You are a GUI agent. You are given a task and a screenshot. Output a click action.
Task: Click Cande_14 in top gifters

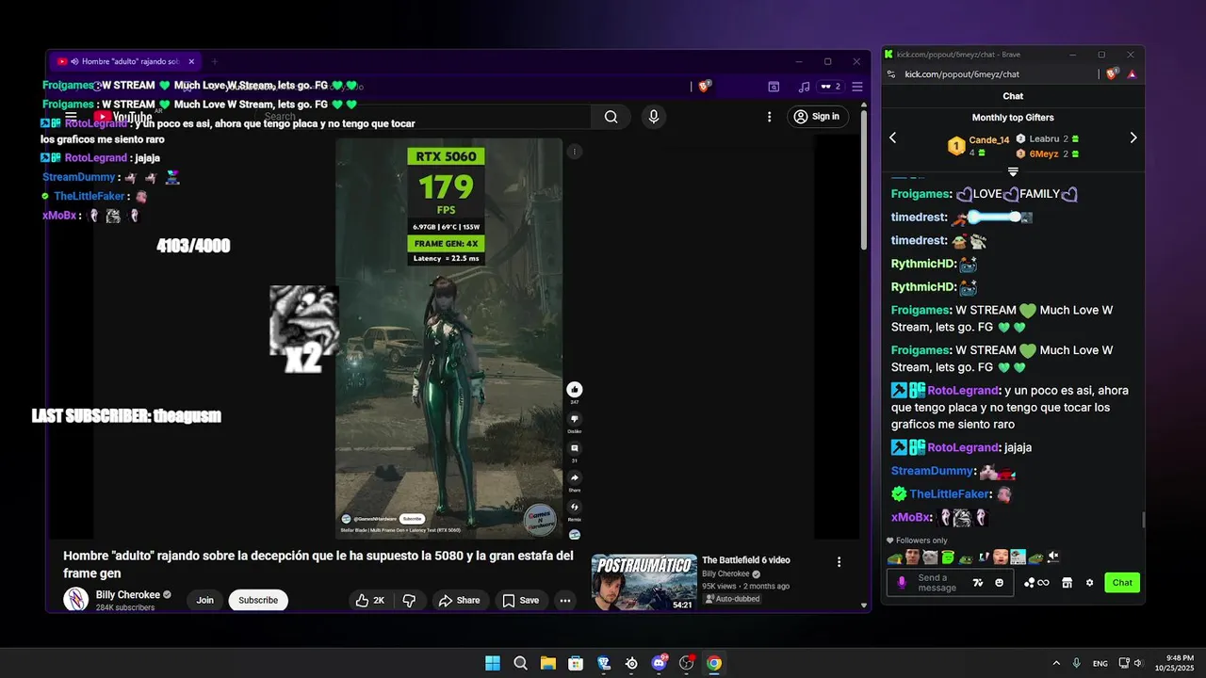989,140
